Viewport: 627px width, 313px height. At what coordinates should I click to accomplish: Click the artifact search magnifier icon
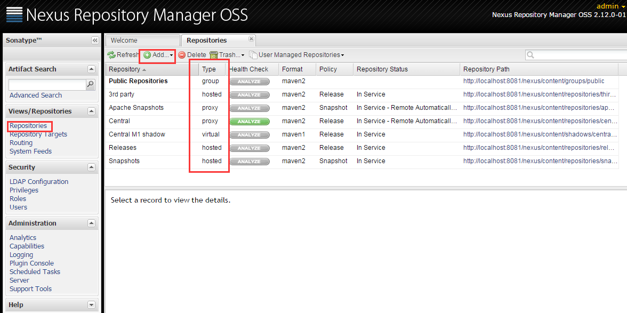pos(91,84)
